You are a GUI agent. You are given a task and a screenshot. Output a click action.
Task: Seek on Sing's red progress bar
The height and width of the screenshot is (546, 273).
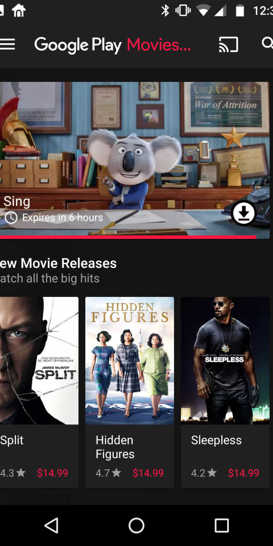pos(128,237)
